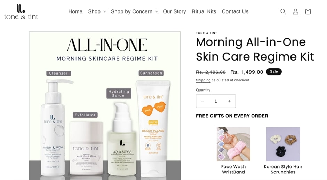Open the Our Story page
Image resolution: width=327 pixels, height=180 pixels.
(x=174, y=11)
